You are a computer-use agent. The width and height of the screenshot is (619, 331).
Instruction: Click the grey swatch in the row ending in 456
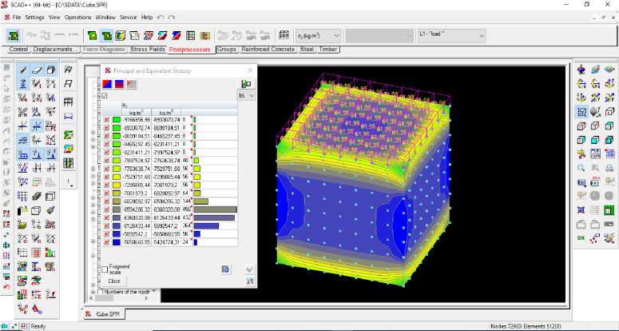[116, 209]
